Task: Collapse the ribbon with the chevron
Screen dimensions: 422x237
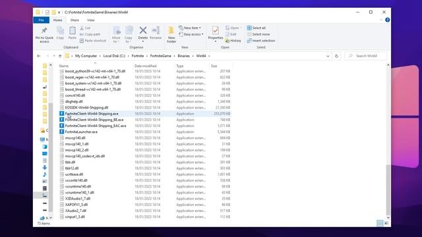Action: (381, 20)
